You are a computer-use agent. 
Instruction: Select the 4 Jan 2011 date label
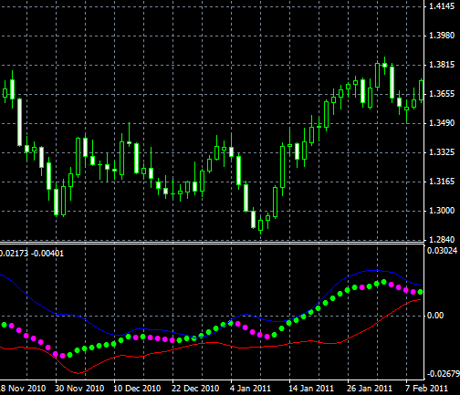(250, 389)
